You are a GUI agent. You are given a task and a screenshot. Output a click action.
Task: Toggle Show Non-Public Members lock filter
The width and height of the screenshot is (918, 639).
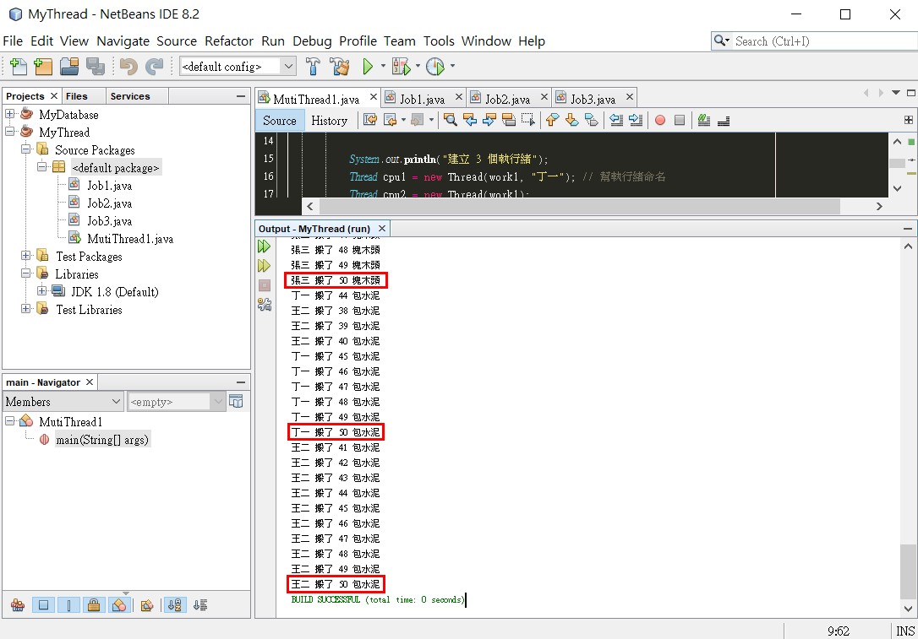[x=94, y=605]
